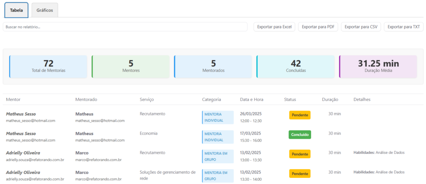Click Mentoria Individual tag in Economia row
426x184 pixels.
click(218, 137)
